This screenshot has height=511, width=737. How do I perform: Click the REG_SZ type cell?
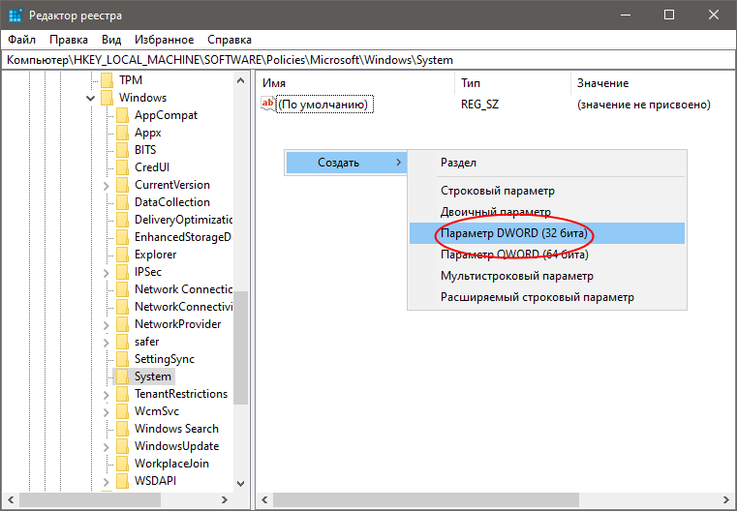(x=479, y=105)
